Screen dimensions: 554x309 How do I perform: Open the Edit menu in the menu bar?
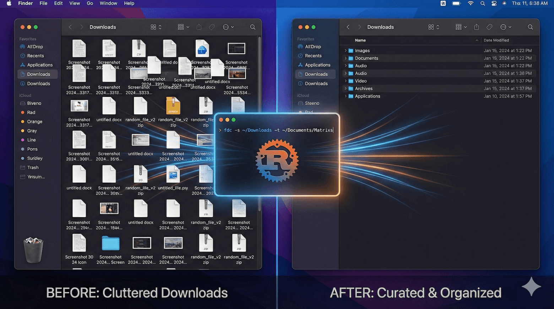pos(58,3)
